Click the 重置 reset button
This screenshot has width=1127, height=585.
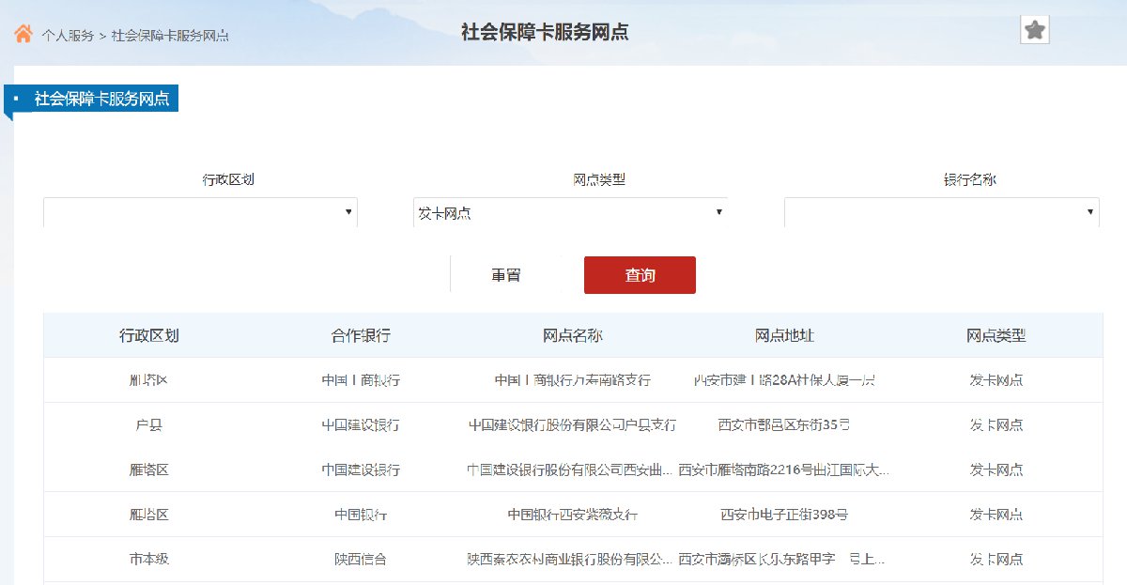click(506, 275)
